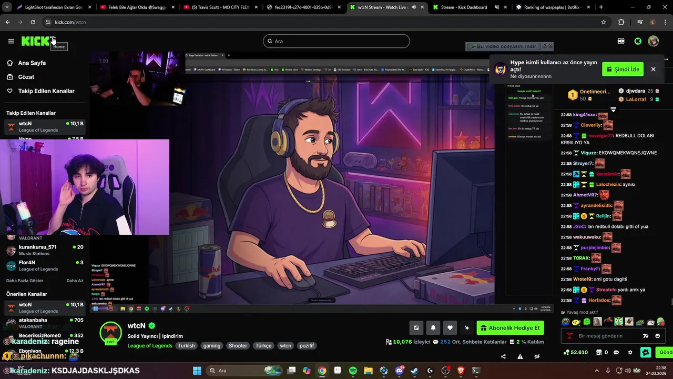Image resolution: width=673 pixels, height=379 pixels.
Task: Open chat settings gear
Action: point(630,352)
